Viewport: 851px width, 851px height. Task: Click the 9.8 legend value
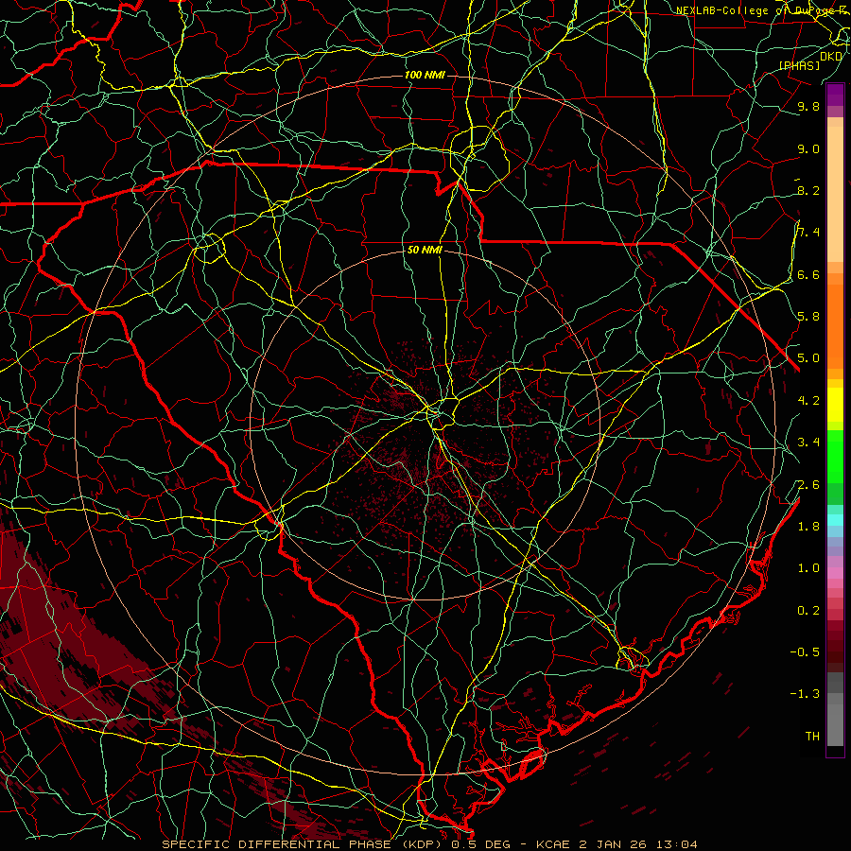pyautogui.click(x=808, y=106)
